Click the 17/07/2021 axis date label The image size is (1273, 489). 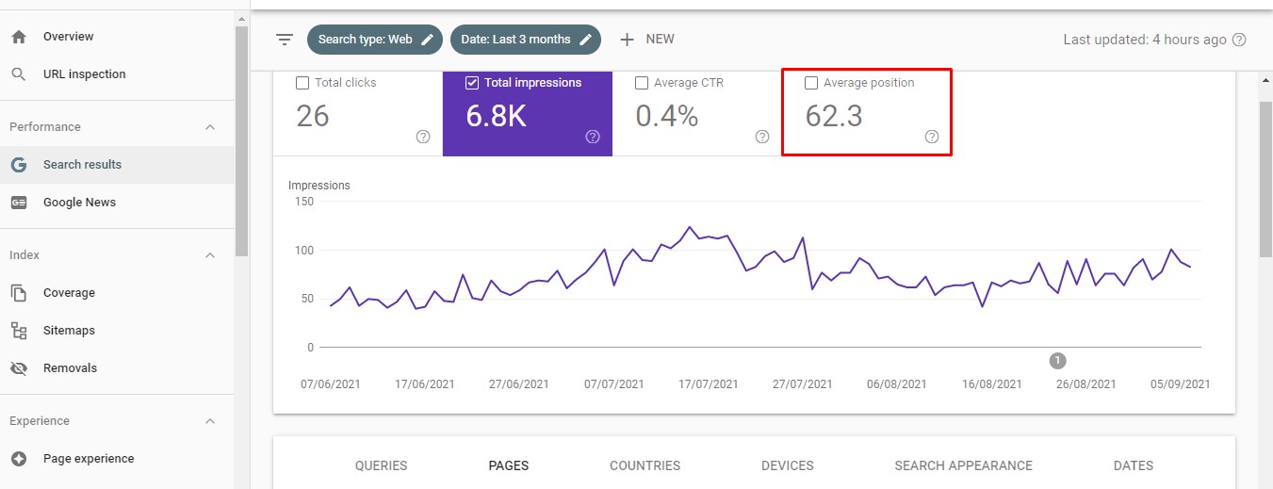(x=709, y=384)
